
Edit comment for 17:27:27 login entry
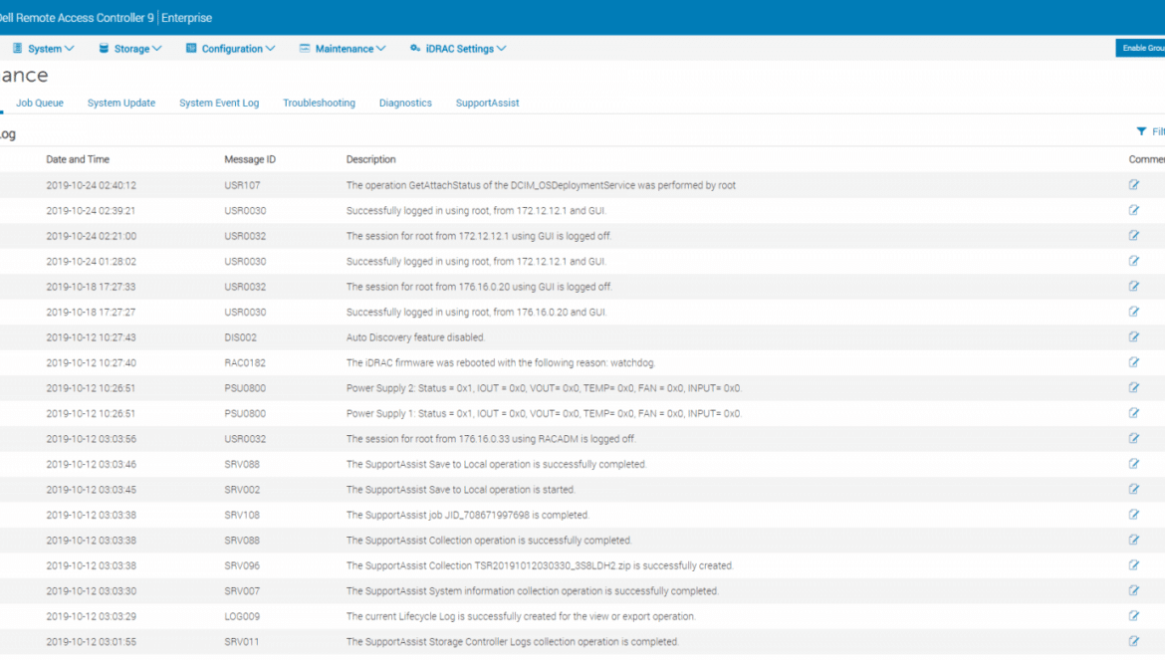[1134, 312]
